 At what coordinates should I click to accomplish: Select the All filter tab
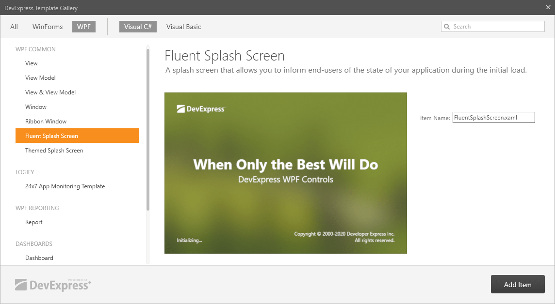pos(14,27)
